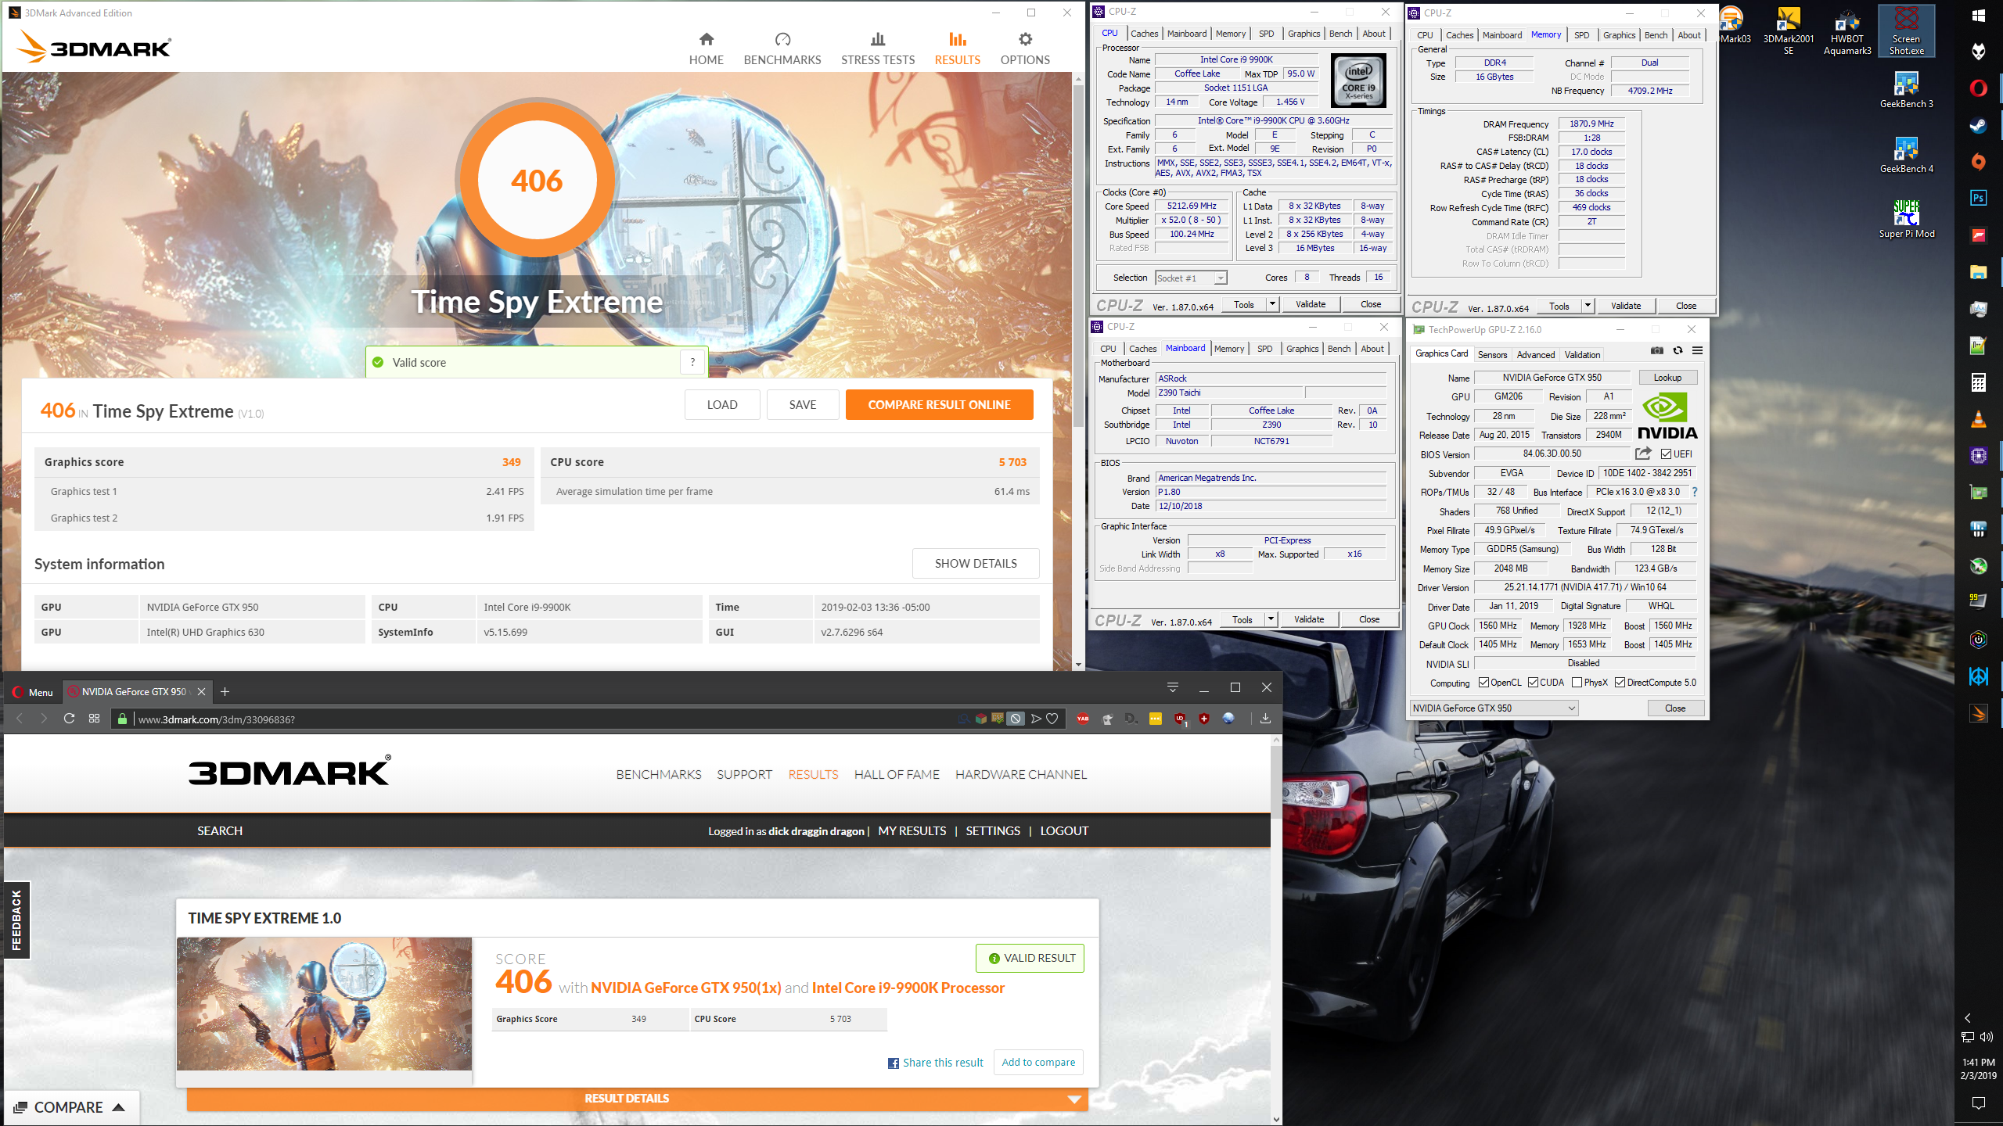Refresh GPU-Z readings
Viewport: 2003px width, 1126px height.
click(x=1678, y=350)
